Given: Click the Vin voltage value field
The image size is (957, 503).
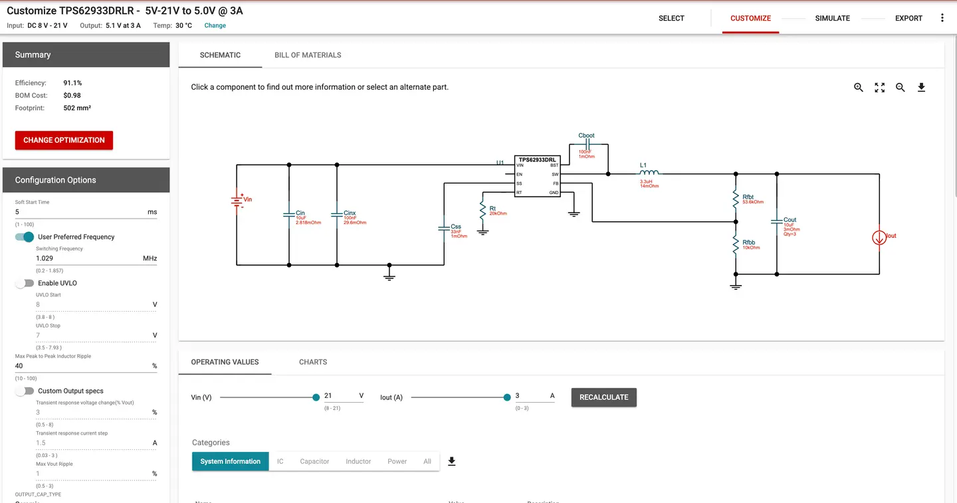Looking at the screenshot, I should pos(344,396).
